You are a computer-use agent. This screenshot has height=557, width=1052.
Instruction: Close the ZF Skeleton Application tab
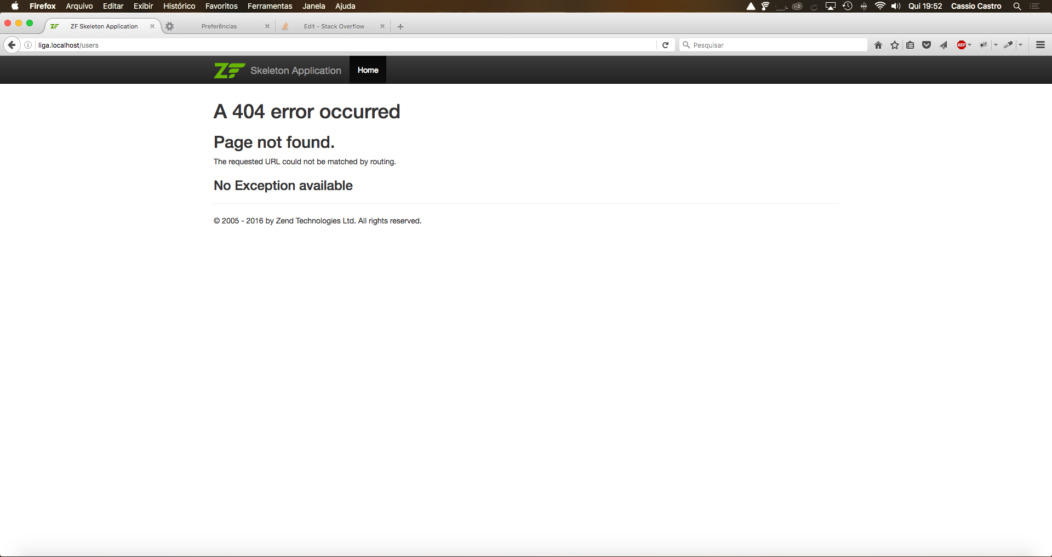pos(152,26)
